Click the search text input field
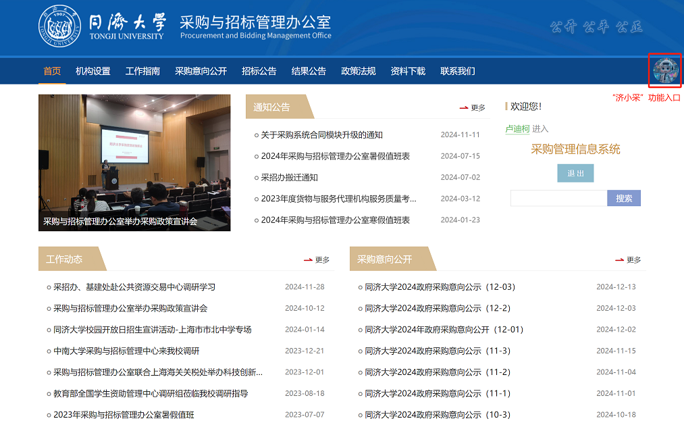The width and height of the screenshot is (684, 425). pyautogui.click(x=558, y=198)
